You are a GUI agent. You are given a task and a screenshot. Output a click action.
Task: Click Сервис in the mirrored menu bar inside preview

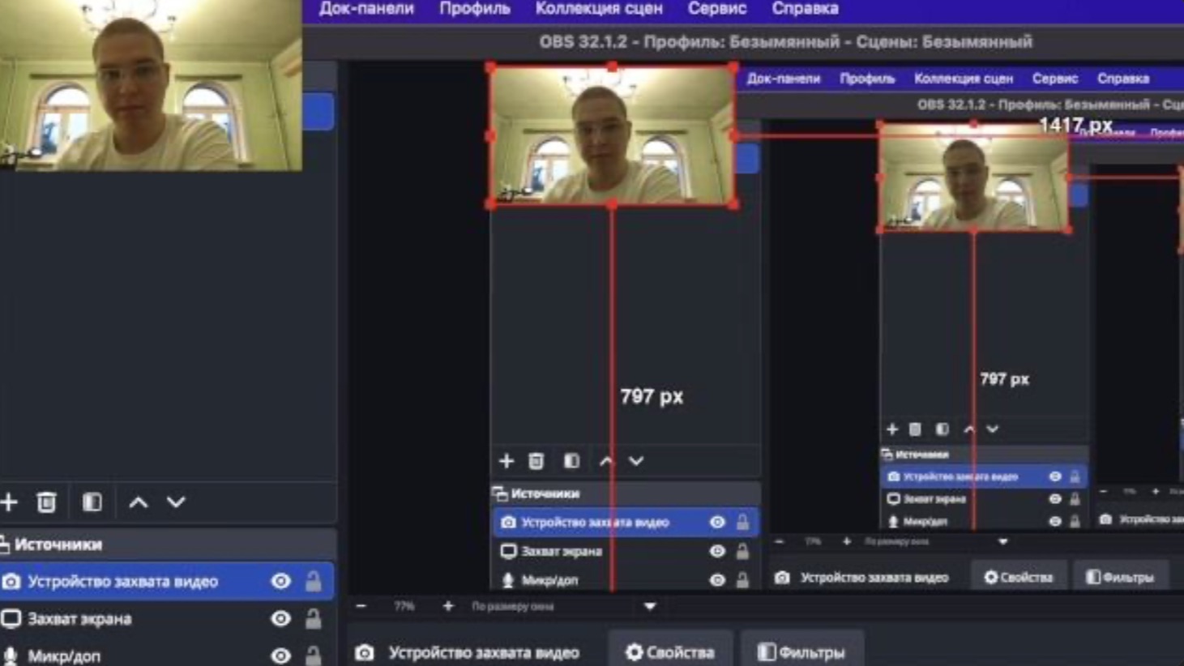pyautogui.click(x=1055, y=79)
